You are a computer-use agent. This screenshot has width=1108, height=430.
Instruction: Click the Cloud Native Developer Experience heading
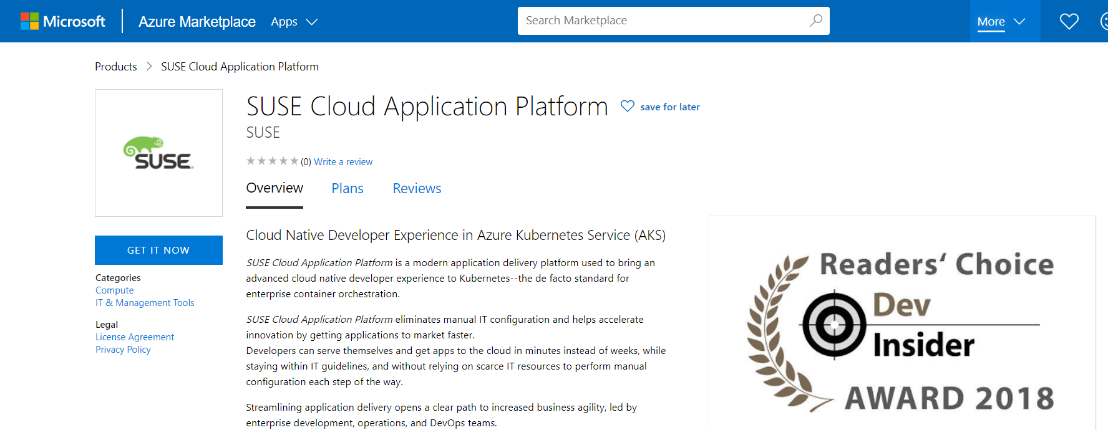[456, 235]
